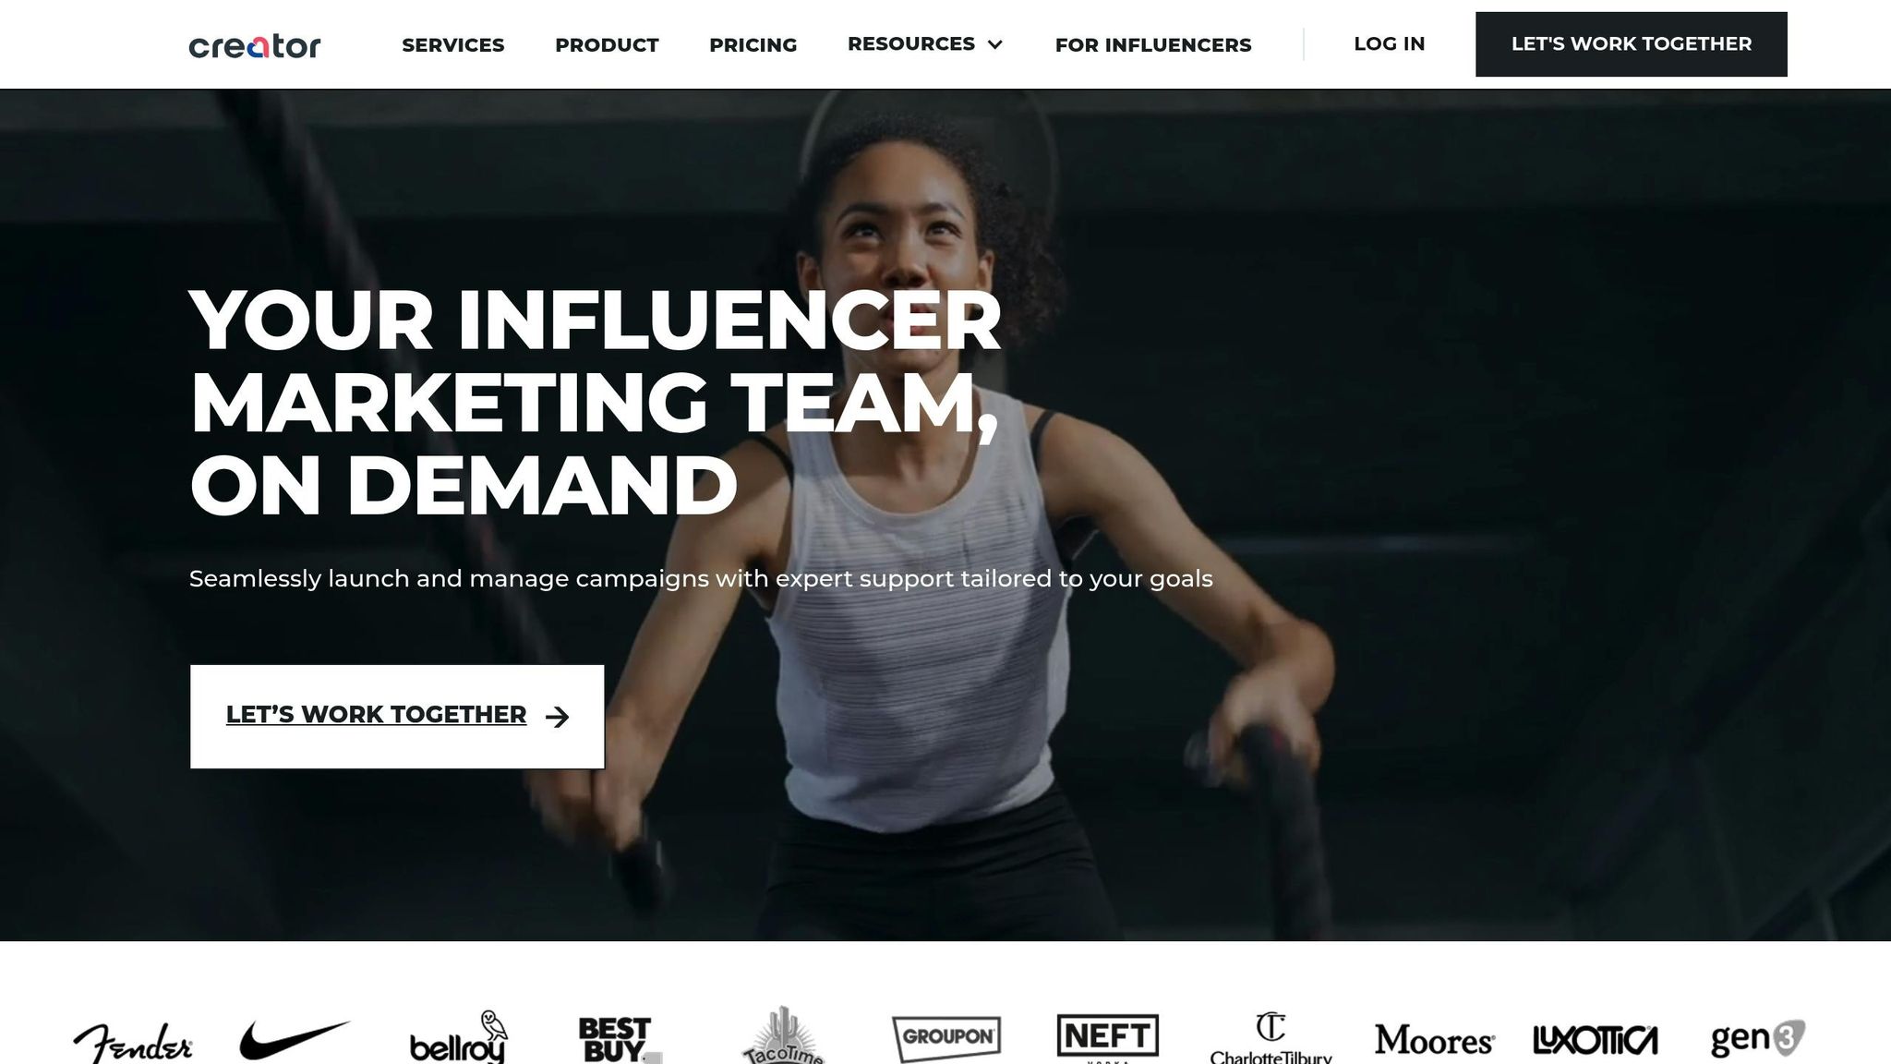This screenshot has height=1064, width=1891.
Task: Open the Product menu item
Action: (x=607, y=44)
